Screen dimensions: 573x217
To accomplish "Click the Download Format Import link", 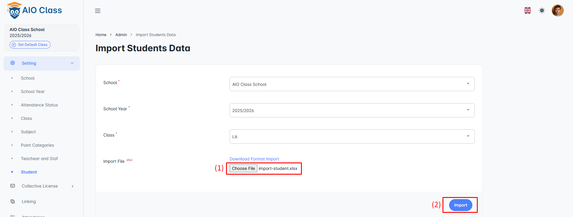I will point(254,159).
